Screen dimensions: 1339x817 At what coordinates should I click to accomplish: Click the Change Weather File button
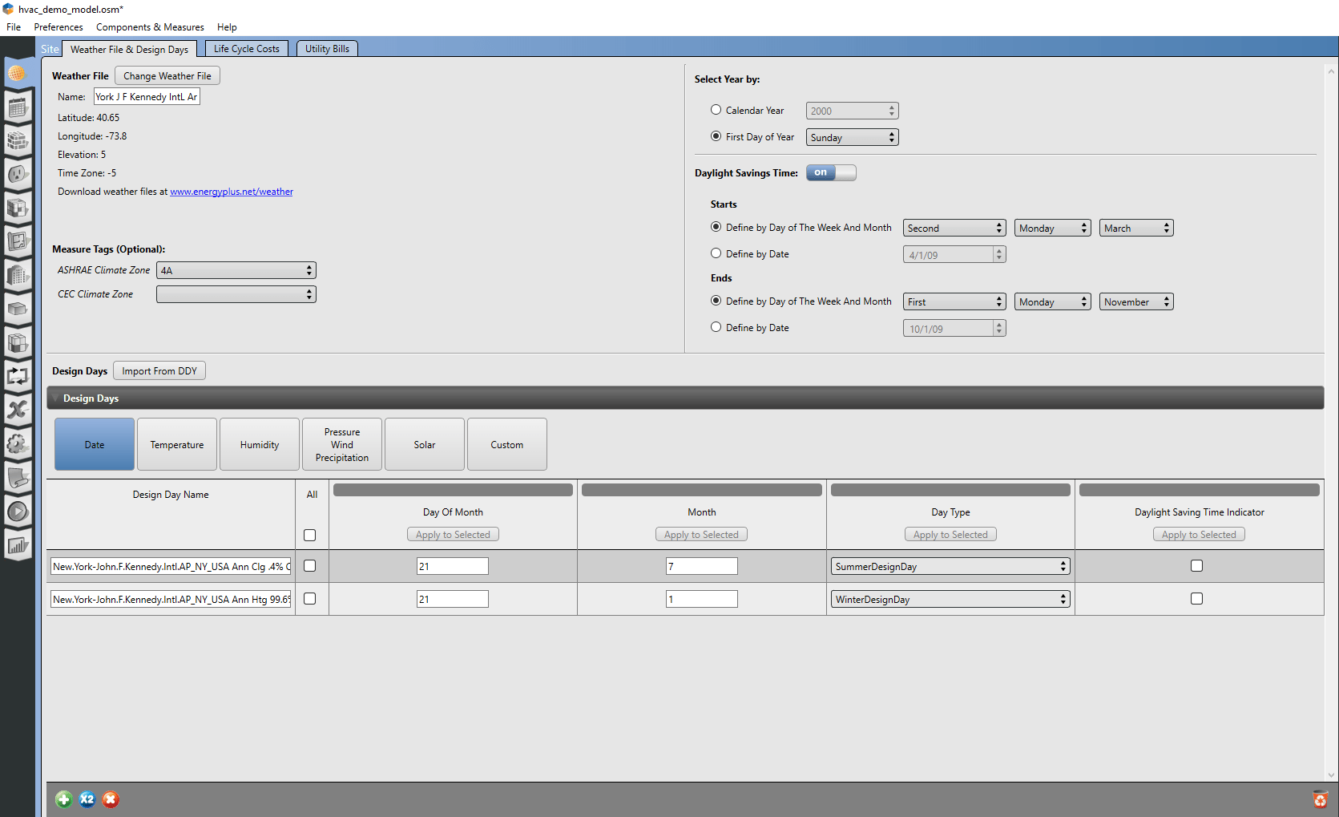click(x=167, y=75)
